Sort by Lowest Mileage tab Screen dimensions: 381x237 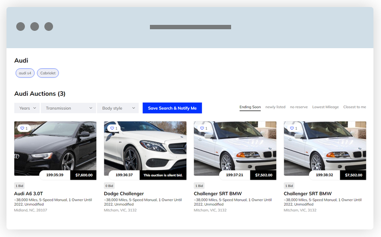tap(325, 107)
